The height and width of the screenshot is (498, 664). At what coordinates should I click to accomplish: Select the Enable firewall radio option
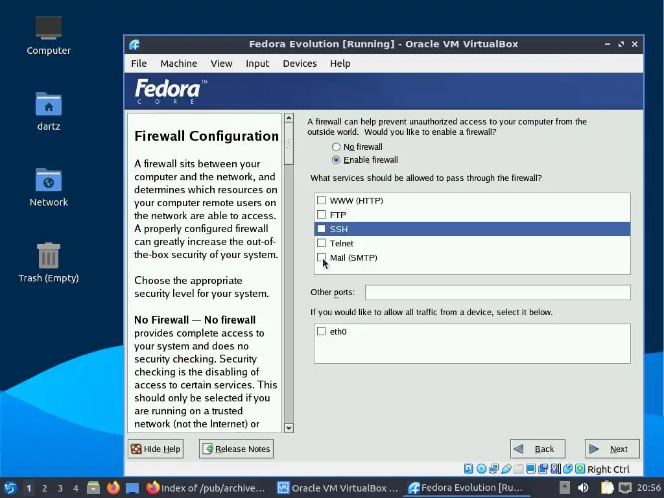click(337, 160)
